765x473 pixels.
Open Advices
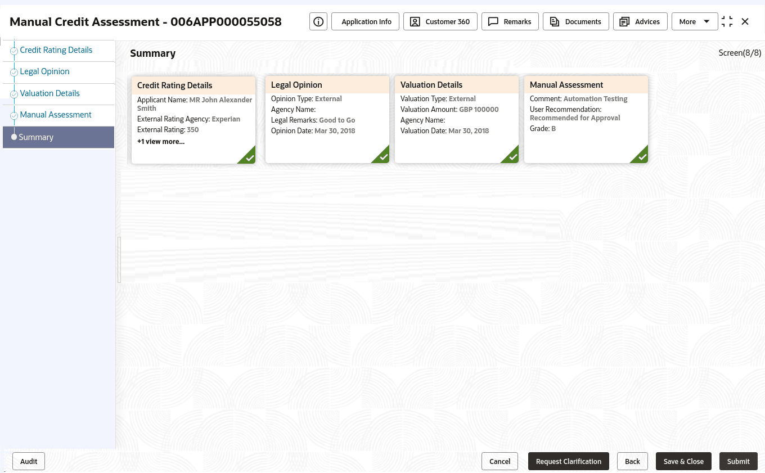pos(640,21)
